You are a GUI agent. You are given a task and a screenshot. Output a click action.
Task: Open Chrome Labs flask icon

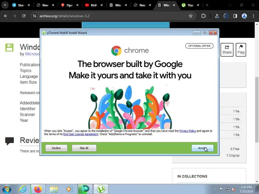click(x=217, y=16)
